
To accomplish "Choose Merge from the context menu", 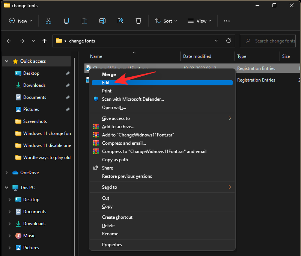I will click(162, 74).
